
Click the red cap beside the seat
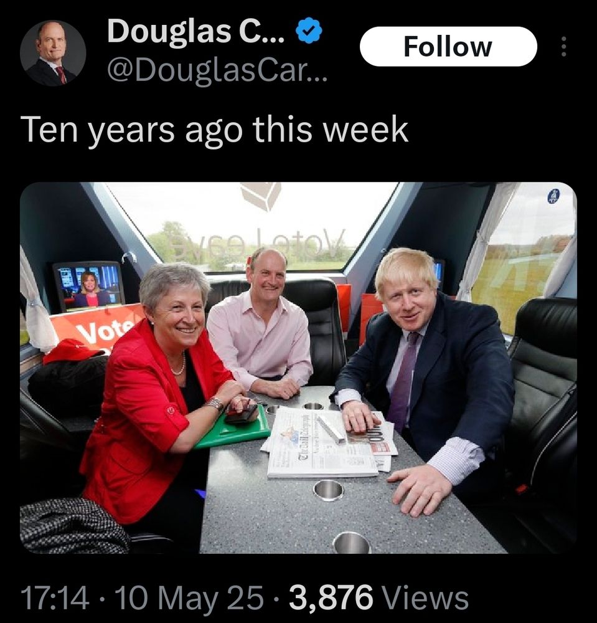coord(70,351)
